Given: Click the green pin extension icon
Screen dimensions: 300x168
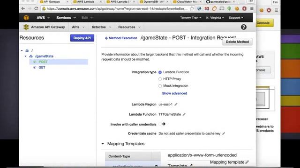Looking at the screenshot, I should [x=229, y=8].
